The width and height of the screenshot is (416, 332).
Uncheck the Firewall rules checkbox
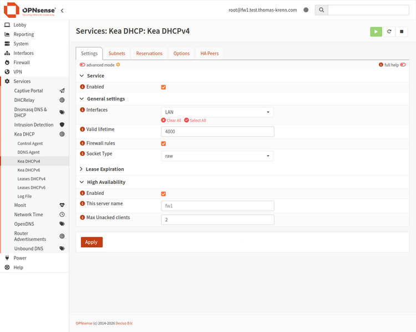tap(164, 143)
